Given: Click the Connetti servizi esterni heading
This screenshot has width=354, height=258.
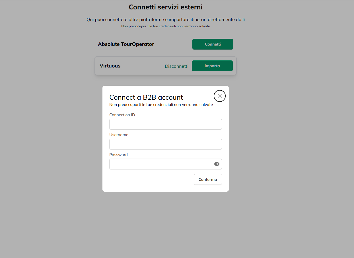Looking at the screenshot, I should point(165,7).
